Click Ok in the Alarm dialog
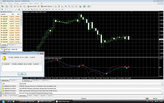 [x=22, y=74]
